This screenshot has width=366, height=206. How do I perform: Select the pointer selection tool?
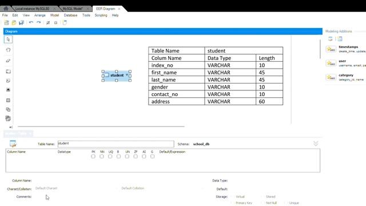(8, 39)
